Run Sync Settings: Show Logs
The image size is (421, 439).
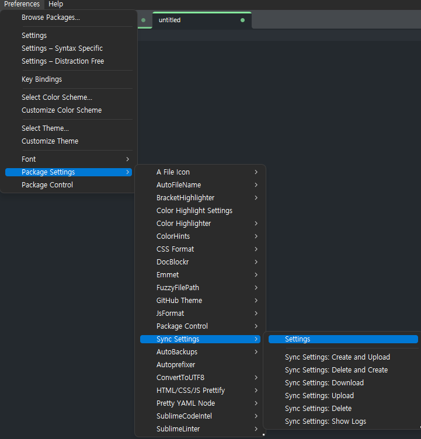pyautogui.click(x=343, y=422)
